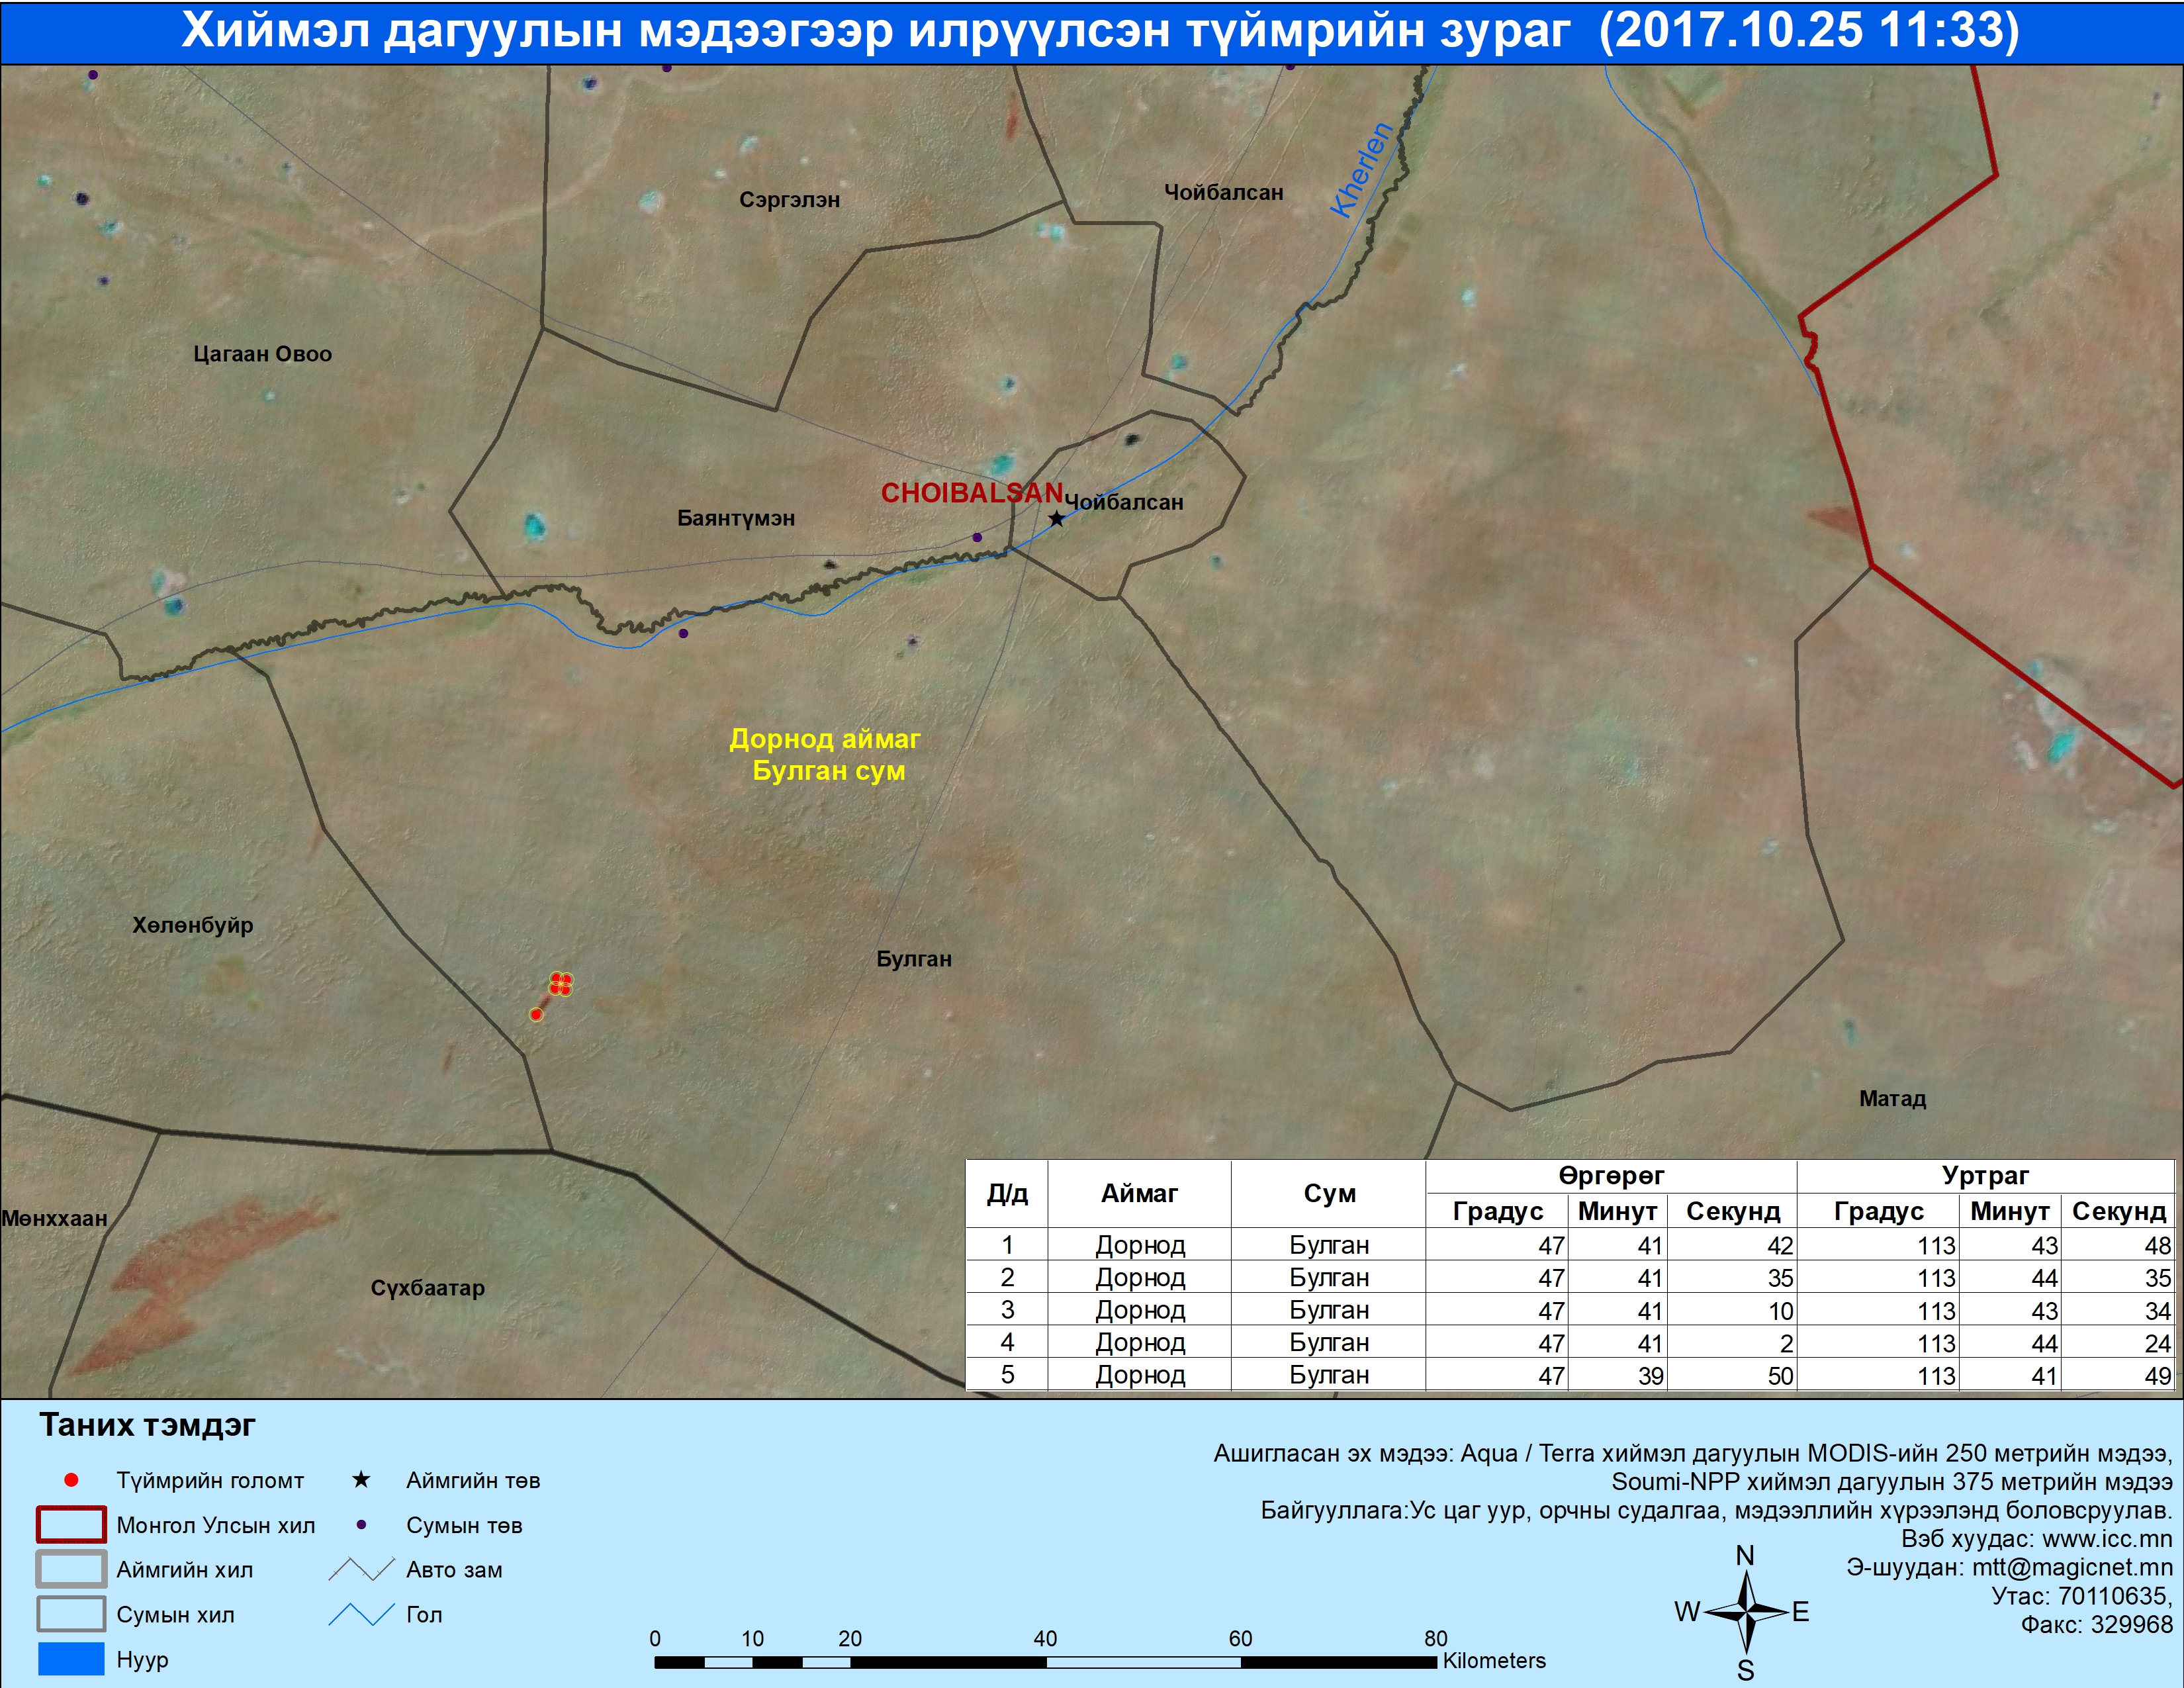Click row number 4 in the table
The image size is (2184, 1688).
coord(1007,1342)
